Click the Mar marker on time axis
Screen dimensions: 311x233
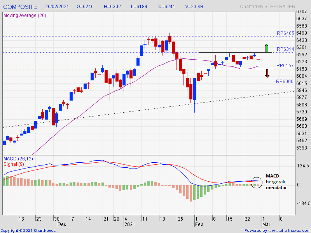click(267, 224)
